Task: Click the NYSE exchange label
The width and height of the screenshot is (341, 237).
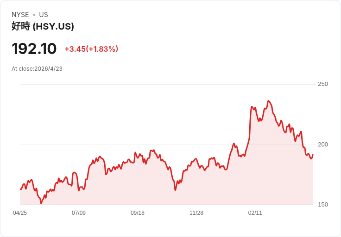Action: (20, 15)
